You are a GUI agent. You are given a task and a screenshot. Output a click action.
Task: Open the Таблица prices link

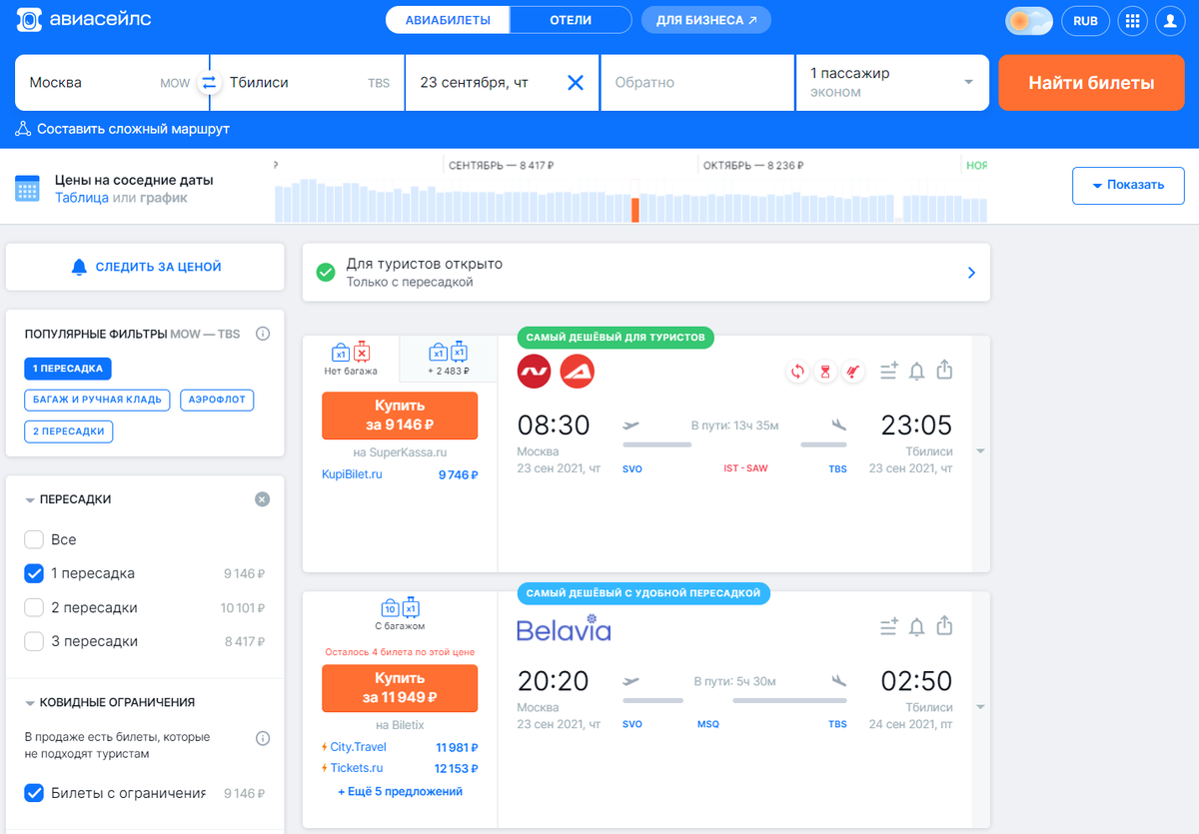coord(82,198)
